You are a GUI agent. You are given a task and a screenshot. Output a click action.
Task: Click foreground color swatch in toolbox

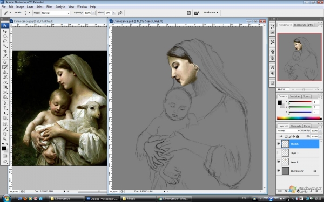click(4, 148)
